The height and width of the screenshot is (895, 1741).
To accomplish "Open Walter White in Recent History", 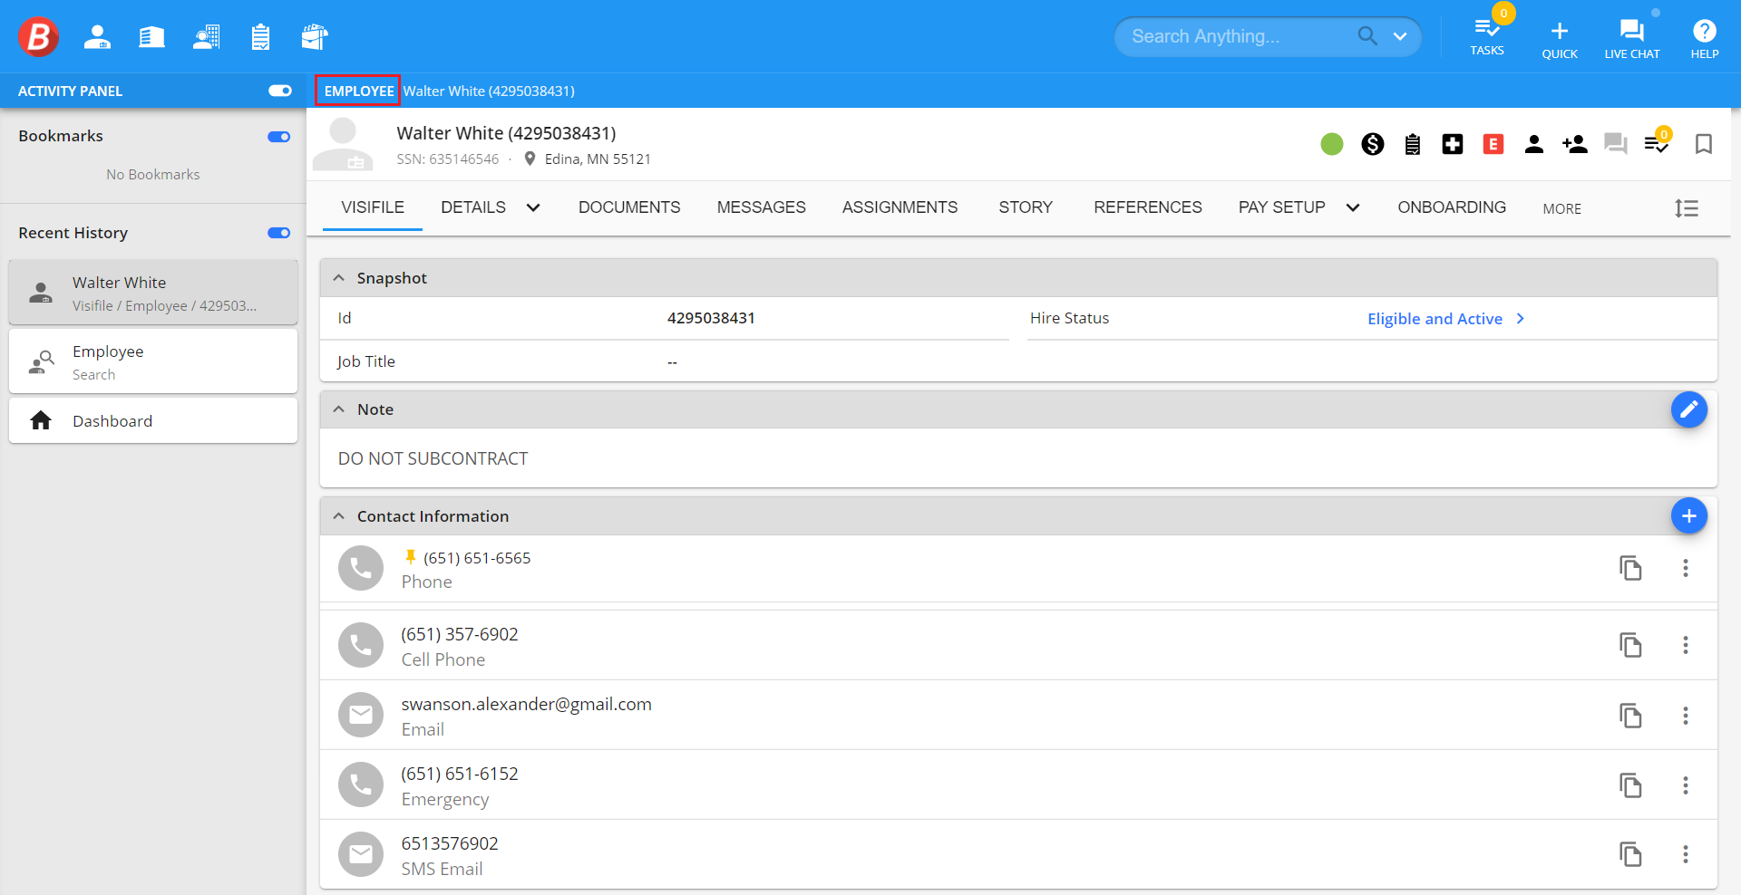I will [x=153, y=293].
